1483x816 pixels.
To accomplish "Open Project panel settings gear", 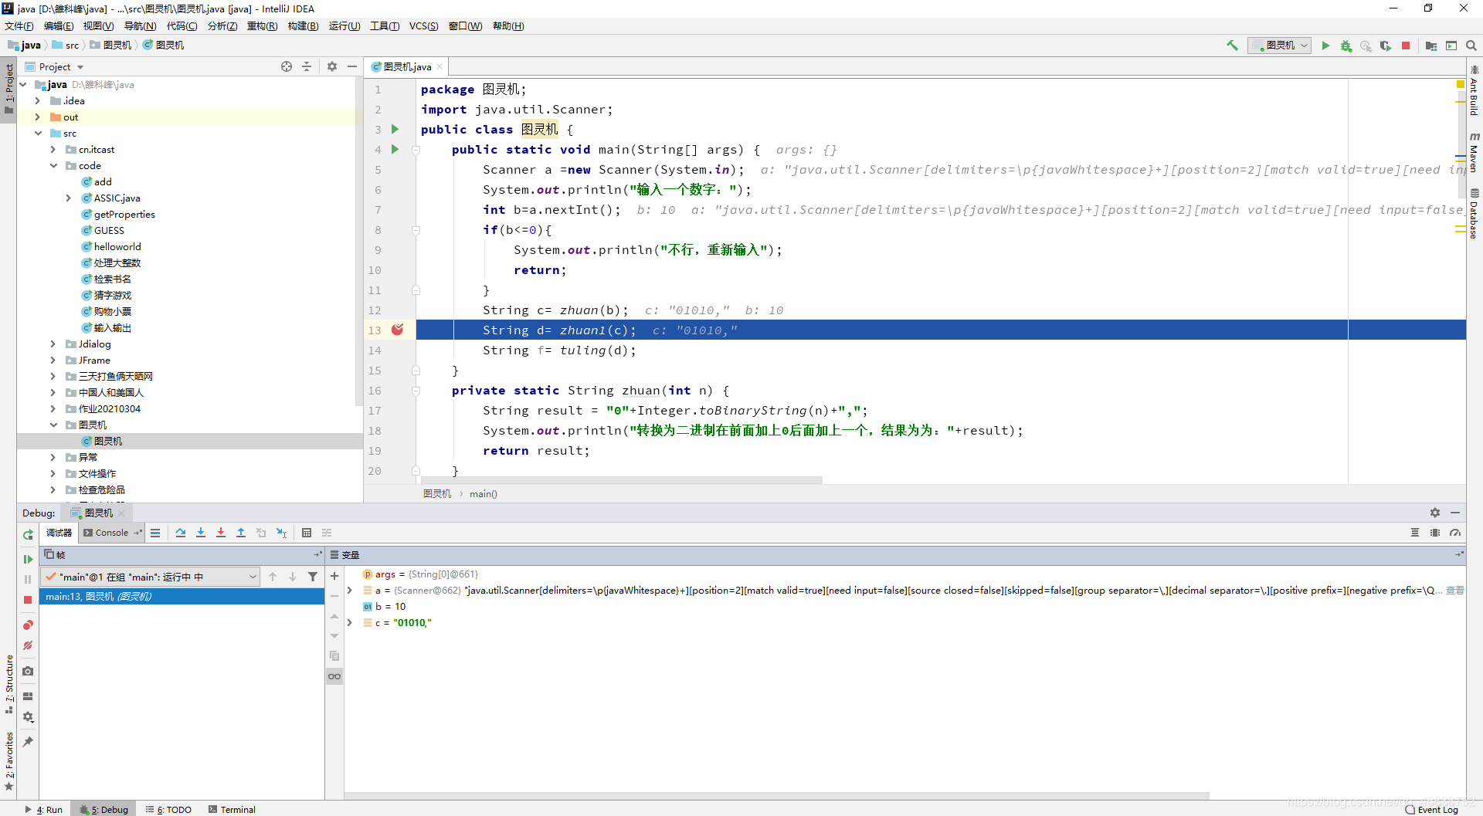I will 332,66.
